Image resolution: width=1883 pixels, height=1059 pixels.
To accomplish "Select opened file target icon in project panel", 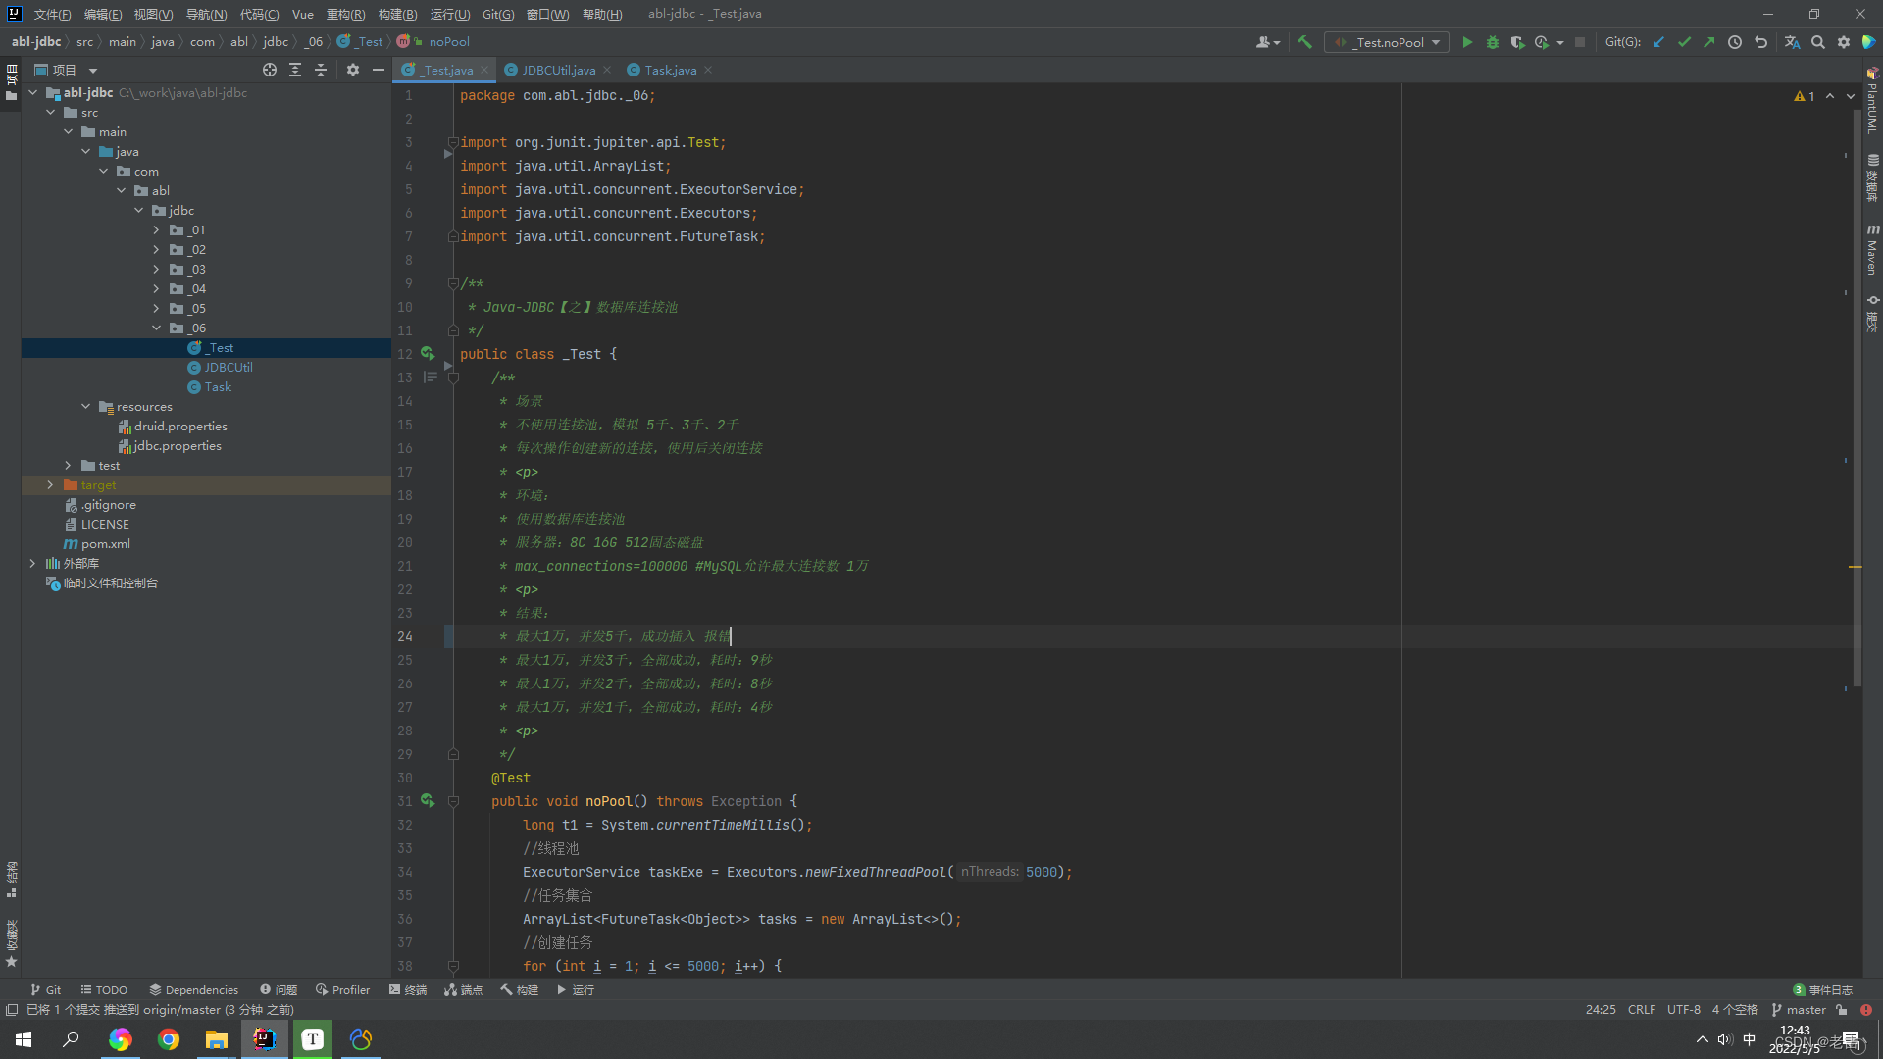I will [x=270, y=70].
